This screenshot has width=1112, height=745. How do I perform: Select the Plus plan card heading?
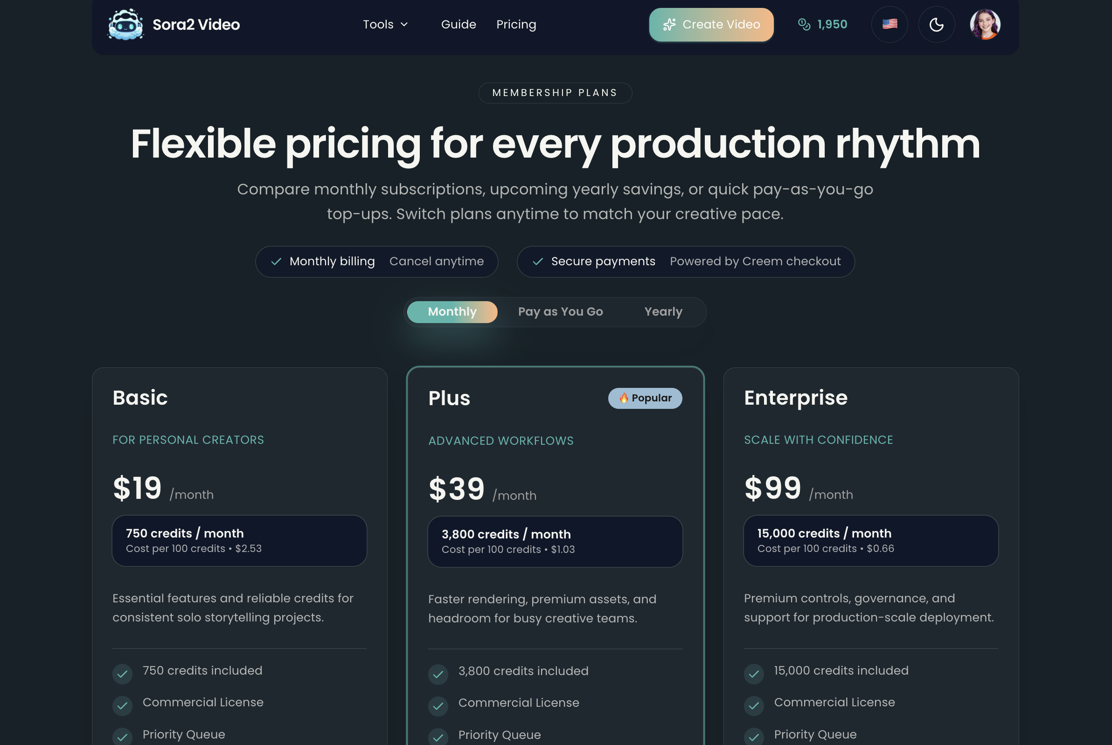pos(449,398)
